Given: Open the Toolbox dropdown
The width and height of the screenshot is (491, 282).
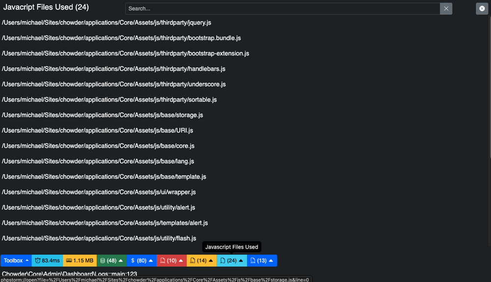Looking at the screenshot, I should point(15,260).
